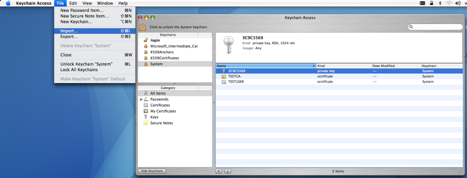Click the padlock icon beside System keychain

[146, 64]
